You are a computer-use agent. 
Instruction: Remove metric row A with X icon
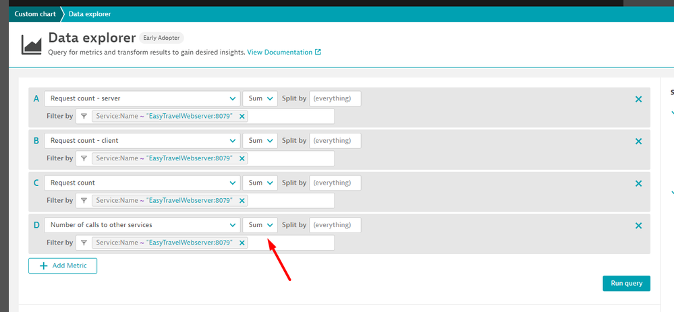pos(638,99)
